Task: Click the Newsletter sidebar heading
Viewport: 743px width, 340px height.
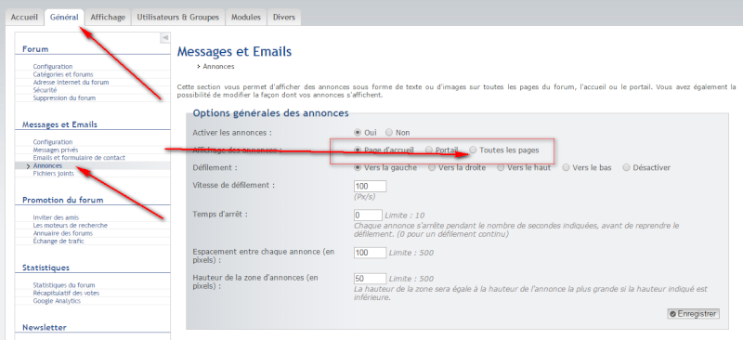Action: [x=44, y=328]
